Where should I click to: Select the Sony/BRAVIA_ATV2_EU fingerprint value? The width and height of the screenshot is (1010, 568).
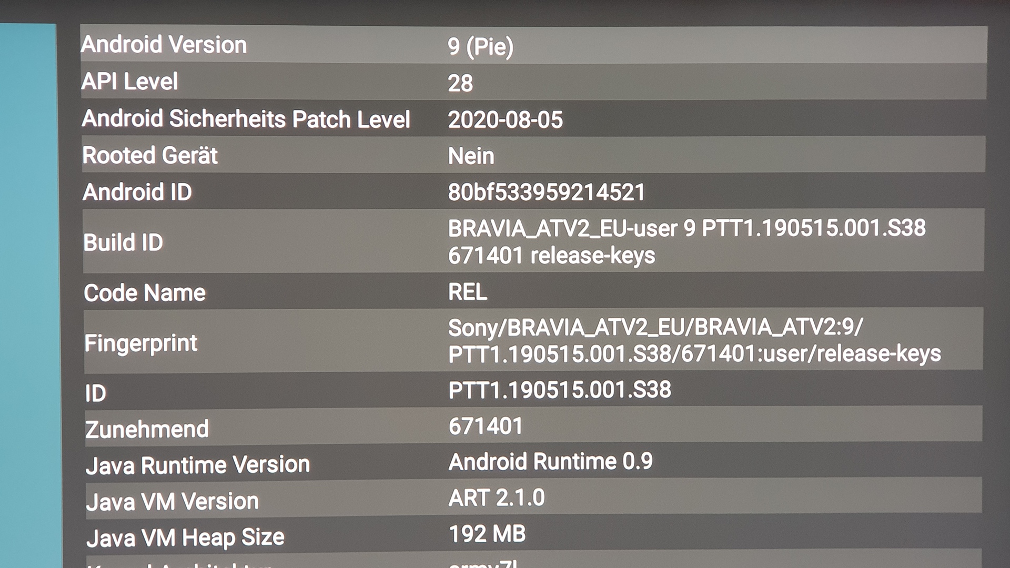point(694,341)
